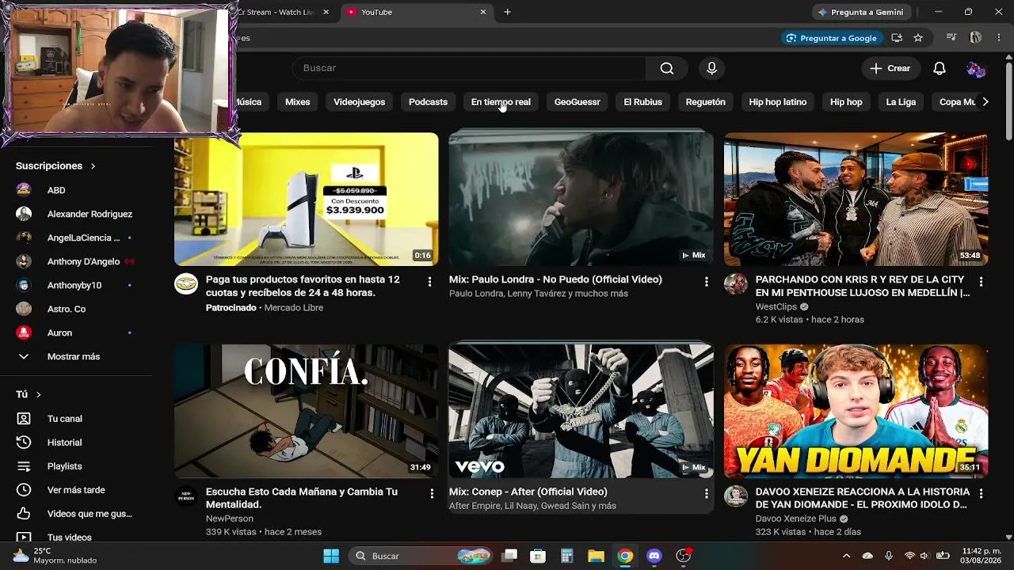This screenshot has width=1014, height=570.
Task: Click Preguntar a Google button
Action: pyautogui.click(x=831, y=38)
